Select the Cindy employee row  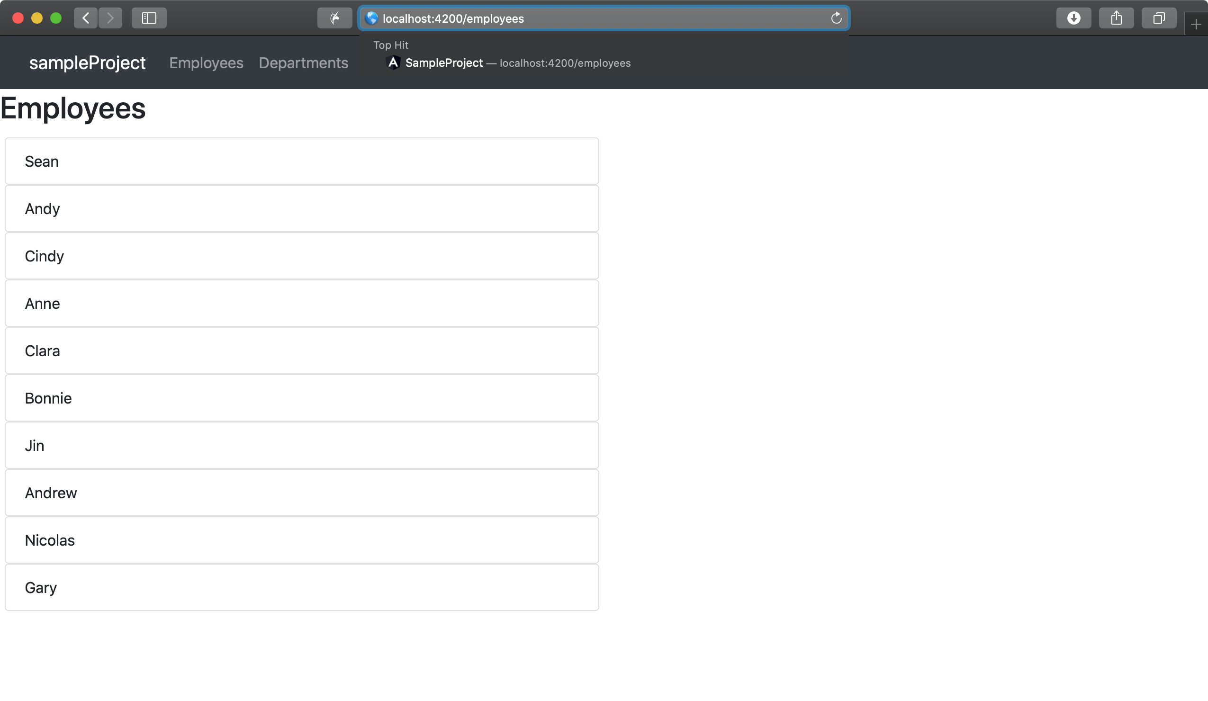tap(301, 256)
